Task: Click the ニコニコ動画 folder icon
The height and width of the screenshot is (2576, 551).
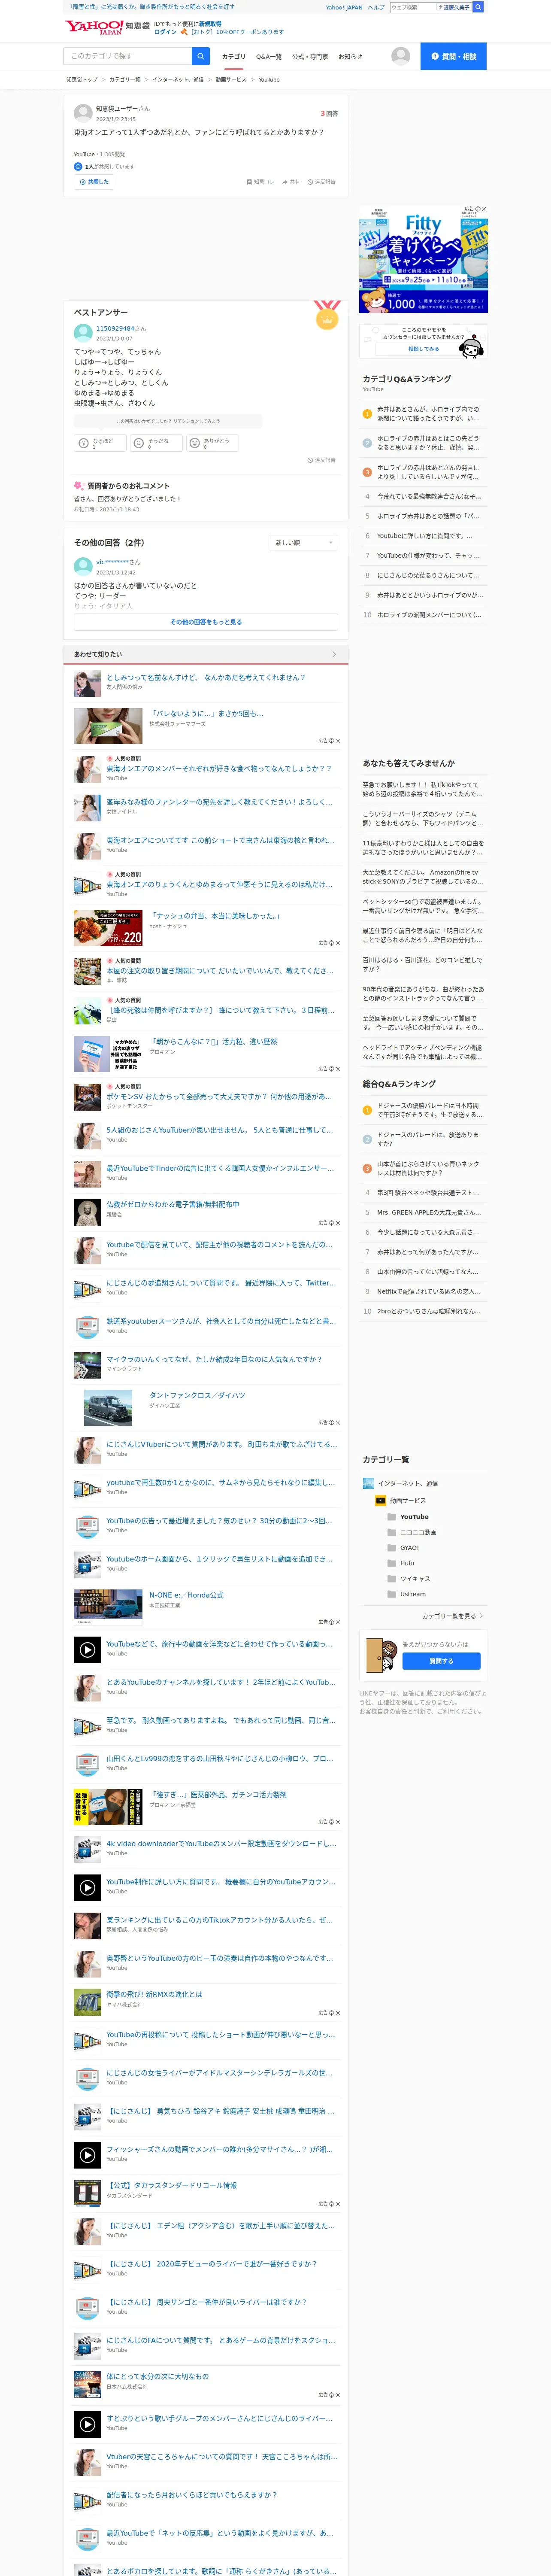Action: coord(392,1532)
